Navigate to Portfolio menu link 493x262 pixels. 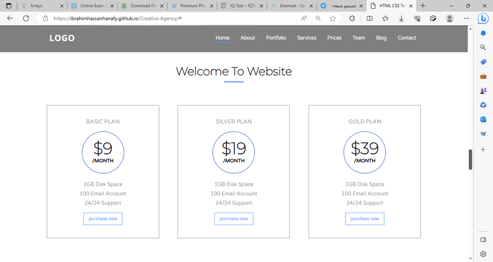[x=276, y=37]
